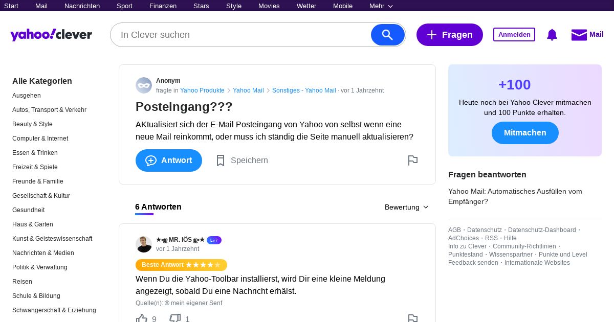Click the blue search magnifier button
Screen dimensions: 614x322
[388, 35]
